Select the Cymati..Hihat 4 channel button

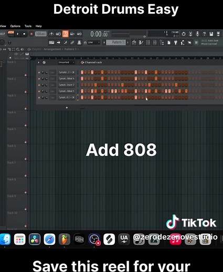click(x=66, y=78)
